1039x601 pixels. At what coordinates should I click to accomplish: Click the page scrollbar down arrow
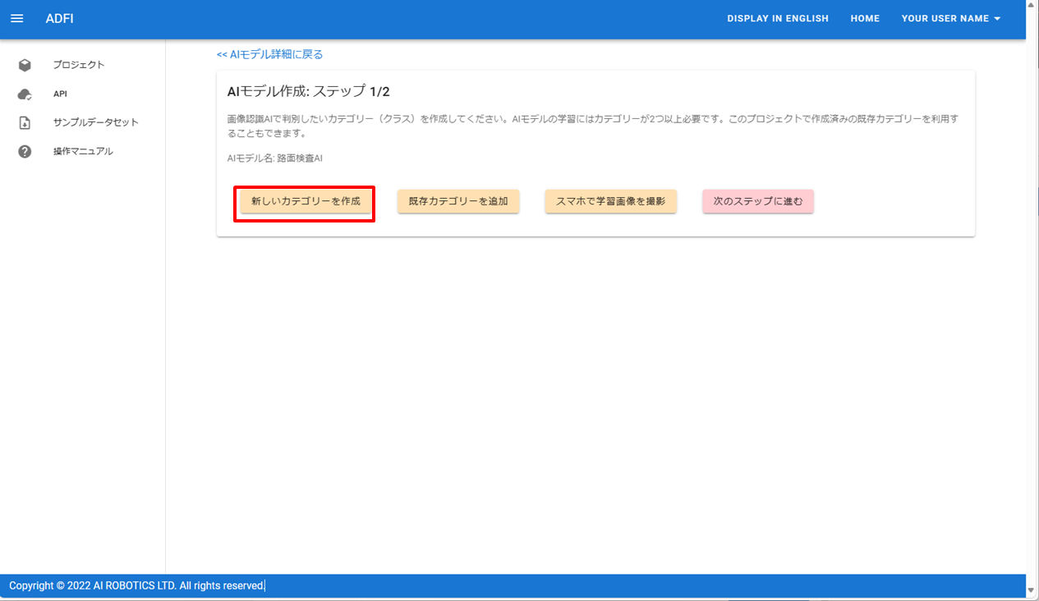1032,590
